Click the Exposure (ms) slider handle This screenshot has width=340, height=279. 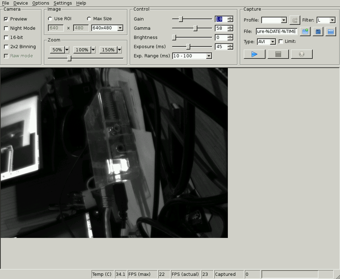click(x=188, y=47)
